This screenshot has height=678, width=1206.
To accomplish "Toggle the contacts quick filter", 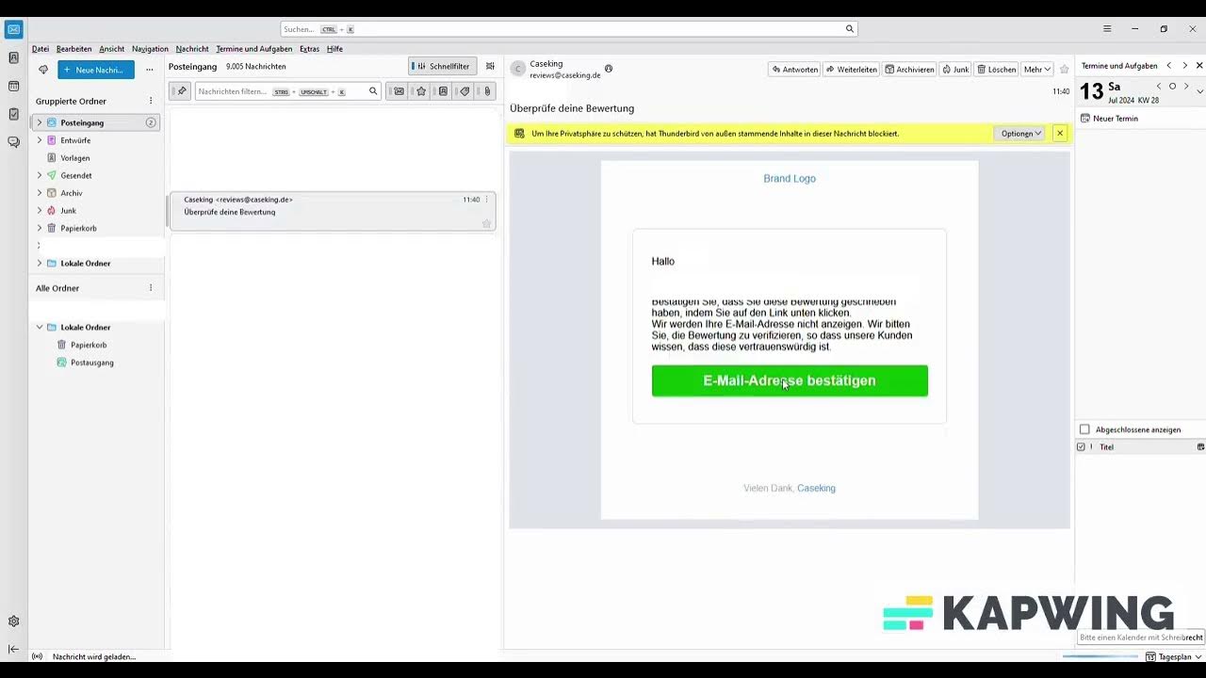I will [x=443, y=91].
